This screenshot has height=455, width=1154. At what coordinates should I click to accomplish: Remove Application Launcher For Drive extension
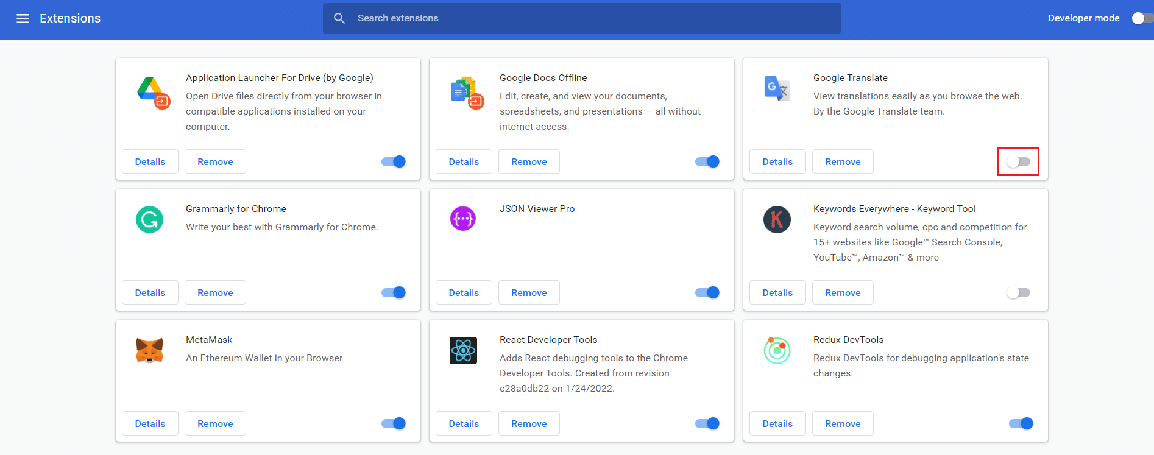(x=215, y=161)
